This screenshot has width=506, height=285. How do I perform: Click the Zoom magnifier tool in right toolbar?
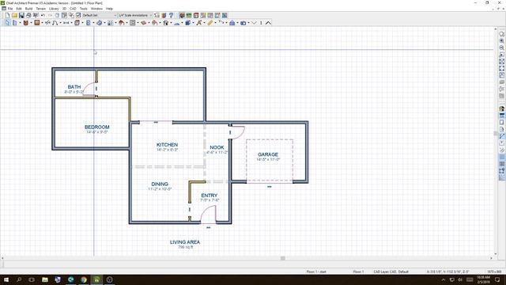coord(501,34)
